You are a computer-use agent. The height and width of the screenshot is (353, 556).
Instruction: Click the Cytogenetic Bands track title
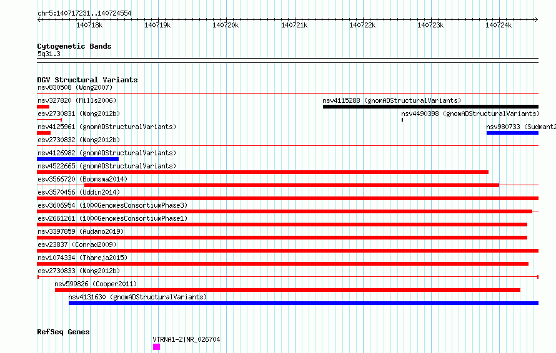[x=74, y=46]
